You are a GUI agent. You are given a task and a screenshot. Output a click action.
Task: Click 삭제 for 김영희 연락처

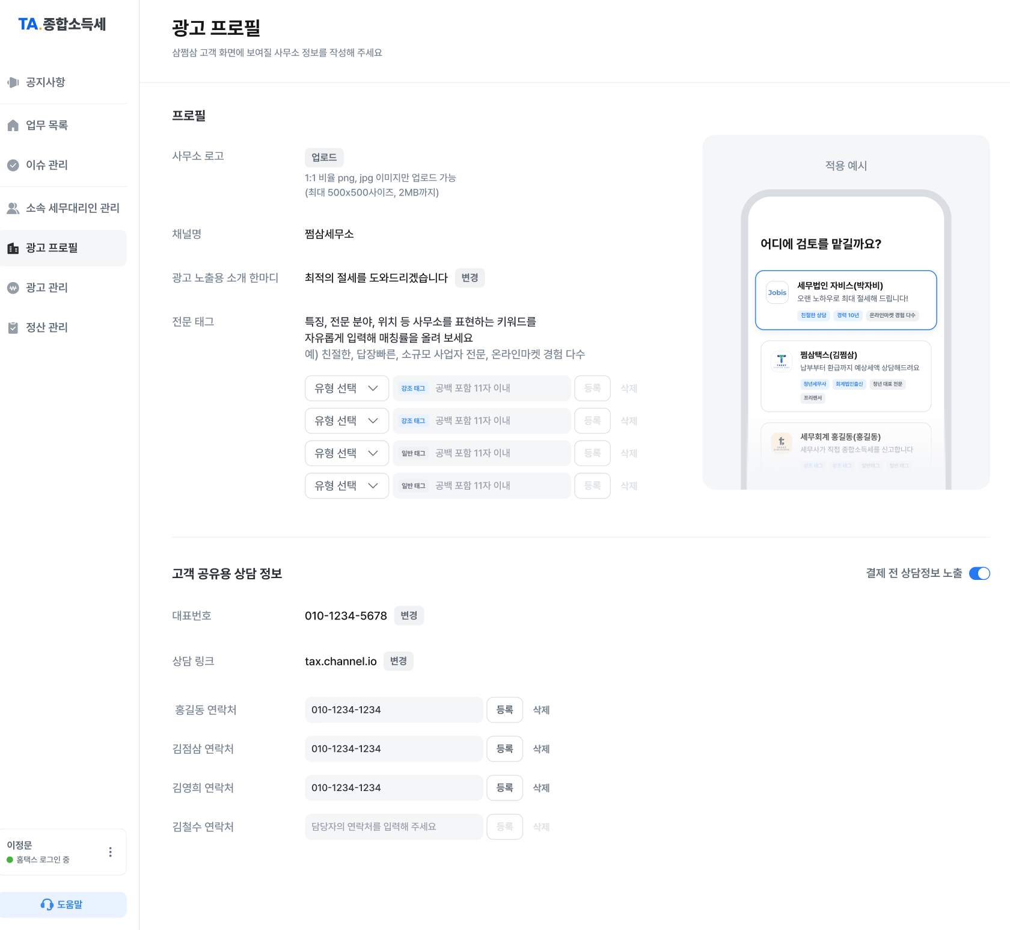(541, 788)
